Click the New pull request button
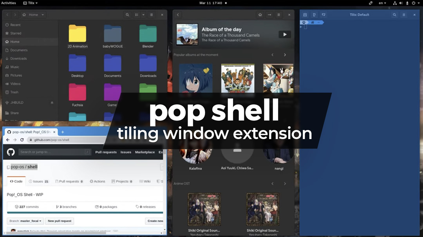Screen dimensions: 423x237 (60, 221)
